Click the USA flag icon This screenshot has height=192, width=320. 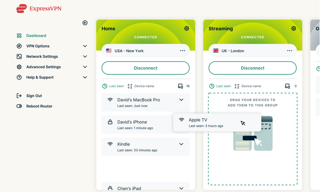pos(109,51)
